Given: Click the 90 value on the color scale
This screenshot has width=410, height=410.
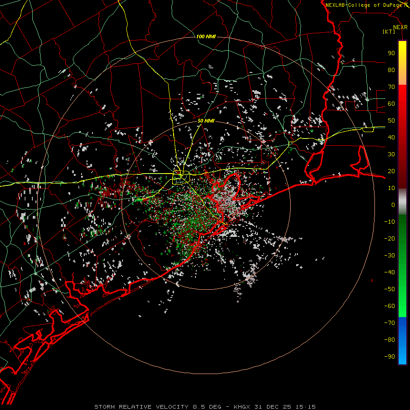Looking at the screenshot, I should pyautogui.click(x=391, y=53).
